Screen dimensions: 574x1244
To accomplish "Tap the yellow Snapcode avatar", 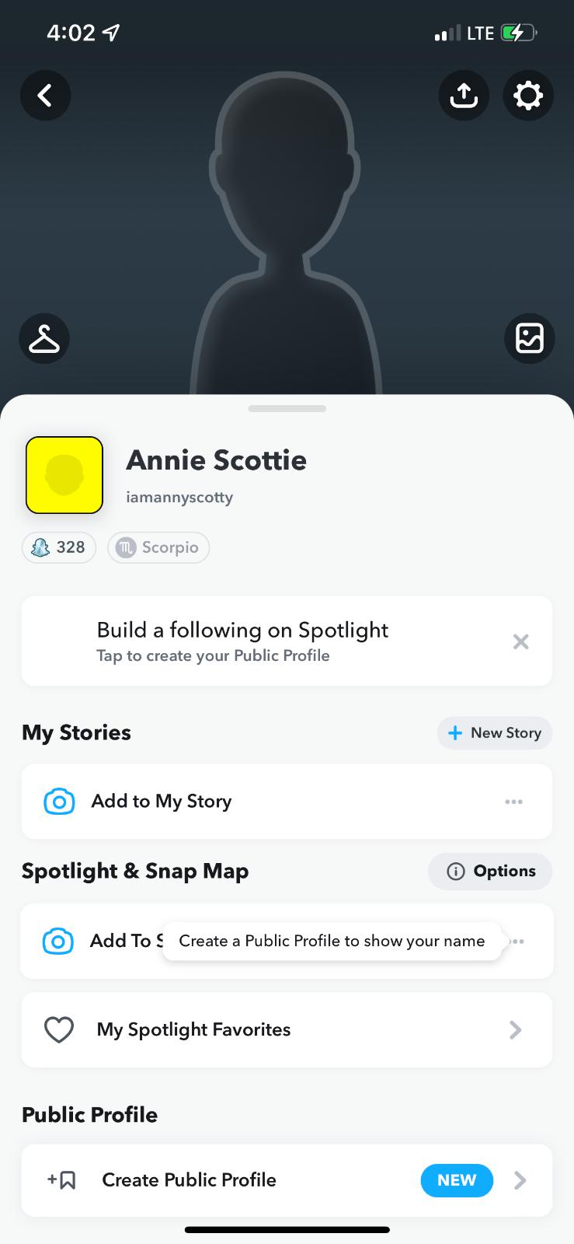I will tap(64, 475).
